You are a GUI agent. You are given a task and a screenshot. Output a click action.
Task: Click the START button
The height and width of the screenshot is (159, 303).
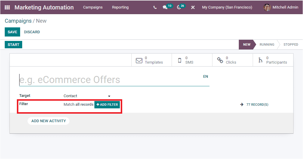point(14,44)
